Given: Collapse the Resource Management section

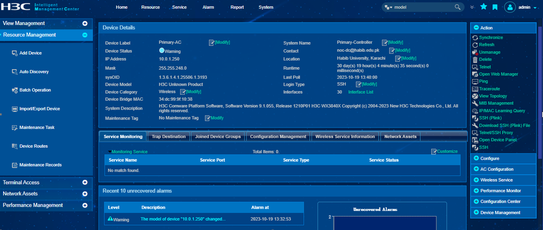Looking at the screenshot, I should coord(85,35).
